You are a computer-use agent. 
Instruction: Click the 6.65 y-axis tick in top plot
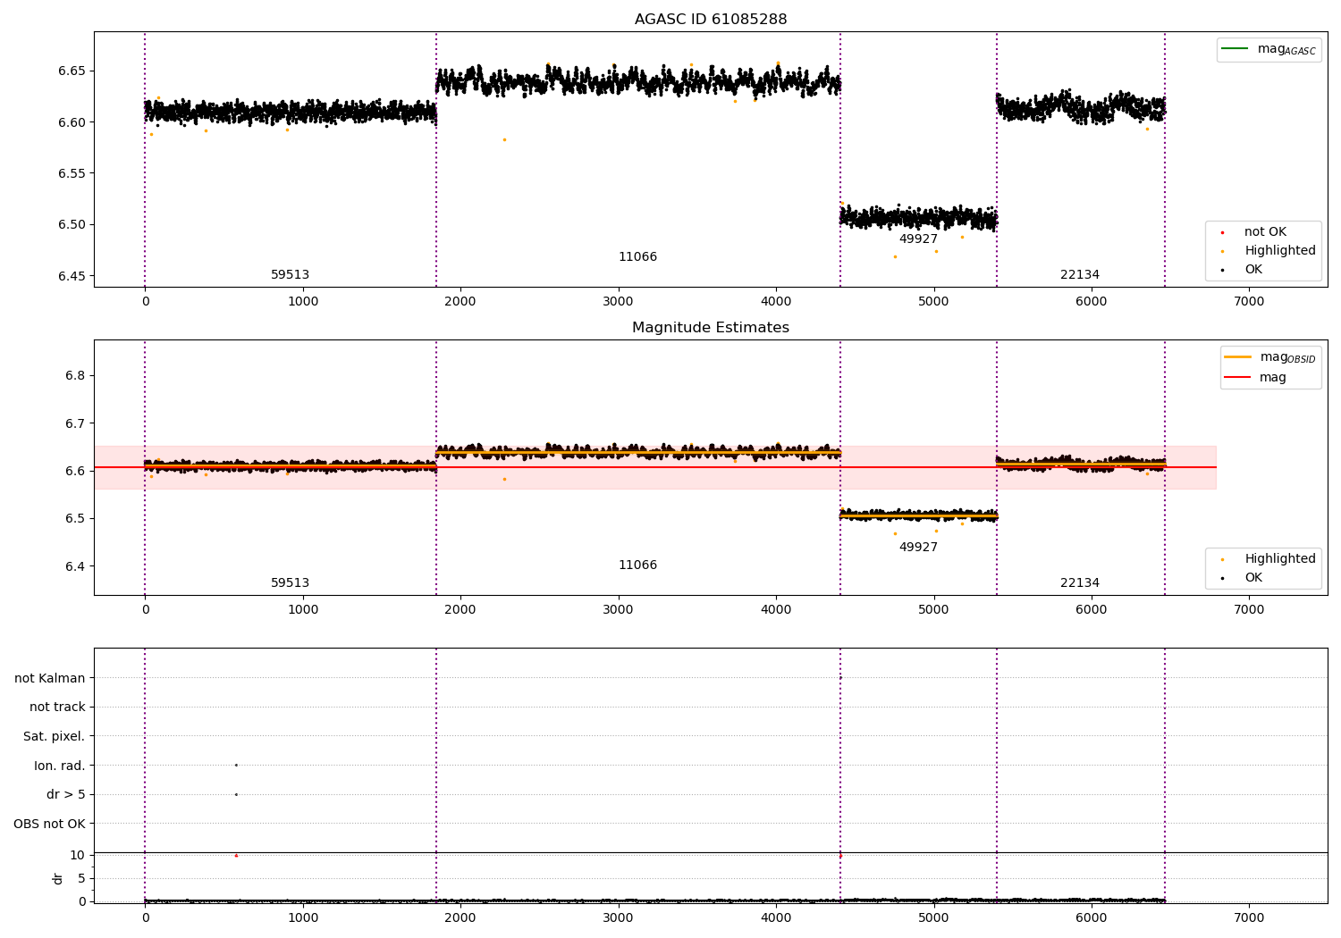point(72,71)
